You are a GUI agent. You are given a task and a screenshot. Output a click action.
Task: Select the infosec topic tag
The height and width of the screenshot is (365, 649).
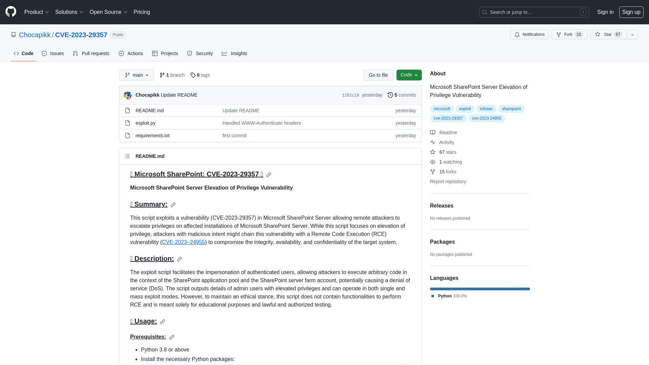(486, 109)
